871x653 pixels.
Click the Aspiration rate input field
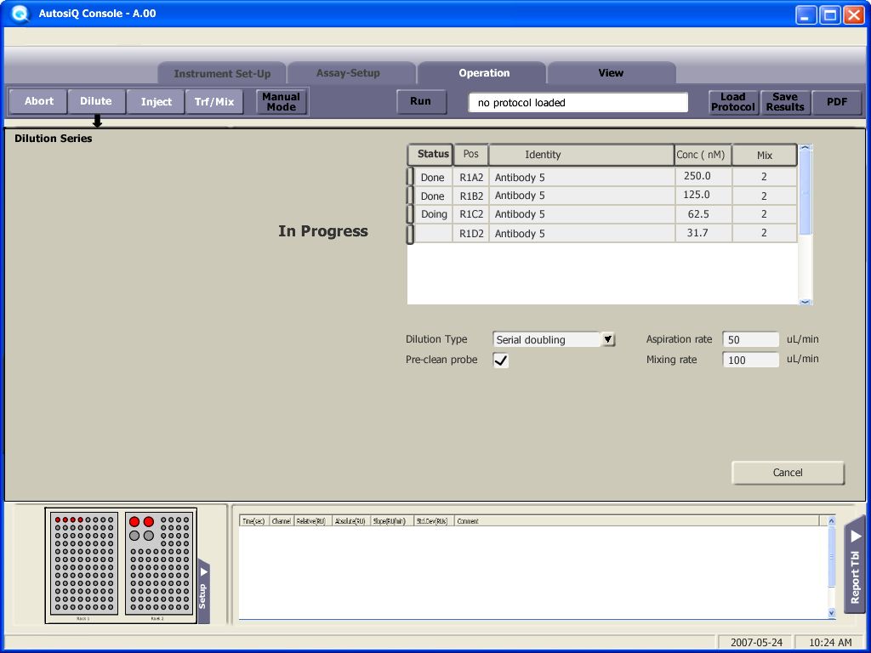tap(750, 339)
